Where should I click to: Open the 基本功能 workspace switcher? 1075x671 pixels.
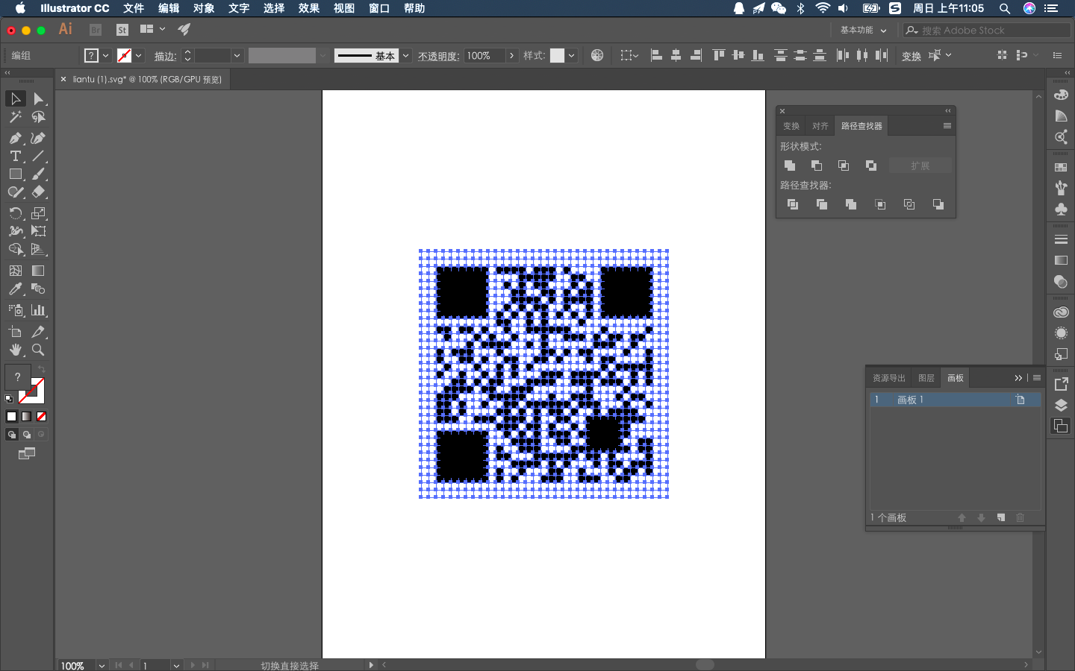[863, 30]
